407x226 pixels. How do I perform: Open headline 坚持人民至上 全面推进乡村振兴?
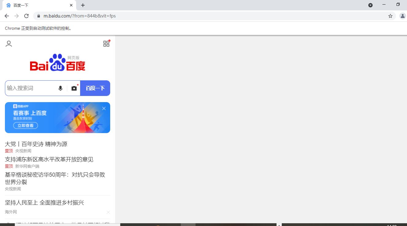(x=44, y=203)
